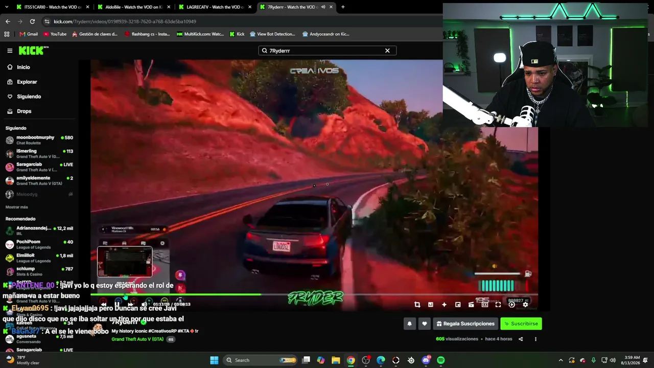The height and width of the screenshot is (368, 654).
Task: Open the Gmail bookmark
Action: 29,34
